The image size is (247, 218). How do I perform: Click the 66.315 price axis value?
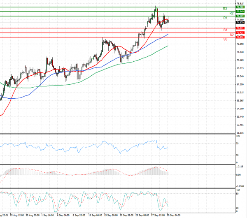coord(240,93)
